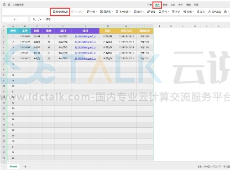Screen dimensions: 230x171
Task: Select the 插入 (Insert) tab
Action: [157, 5]
